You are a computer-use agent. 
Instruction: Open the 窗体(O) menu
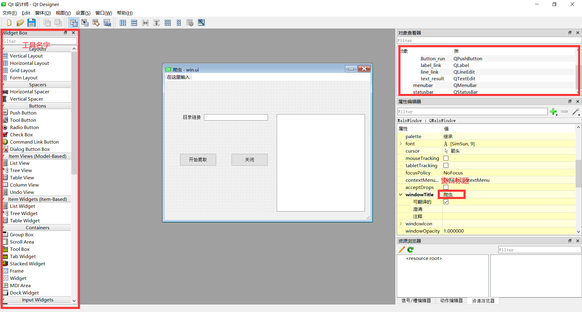pos(43,13)
